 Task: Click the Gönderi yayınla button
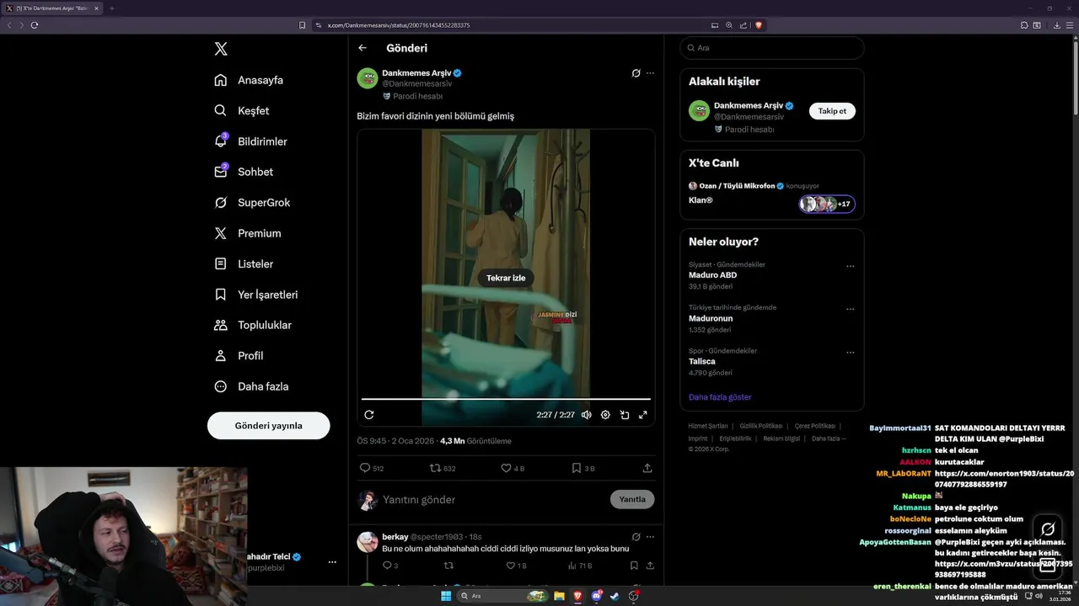tap(268, 426)
